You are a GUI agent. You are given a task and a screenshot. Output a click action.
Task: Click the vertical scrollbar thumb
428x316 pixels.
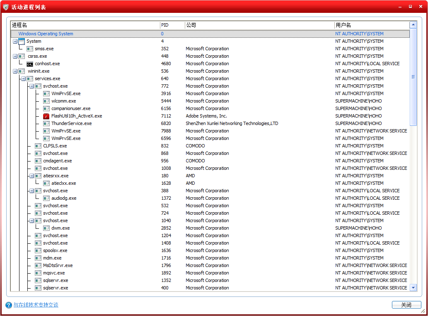(x=413, y=77)
